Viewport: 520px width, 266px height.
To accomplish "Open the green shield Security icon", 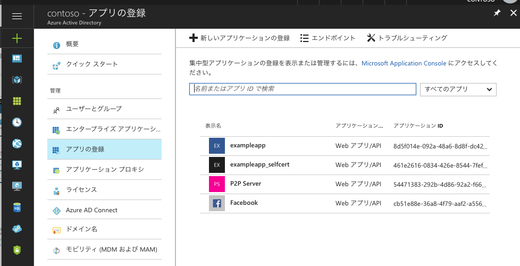I will click(17, 250).
